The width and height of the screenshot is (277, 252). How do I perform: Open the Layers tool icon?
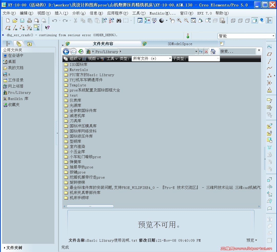(215, 21)
